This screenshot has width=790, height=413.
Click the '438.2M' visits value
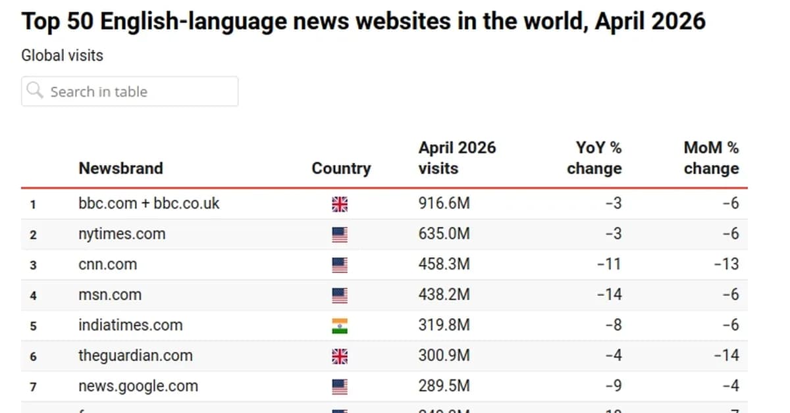coord(444,295)
